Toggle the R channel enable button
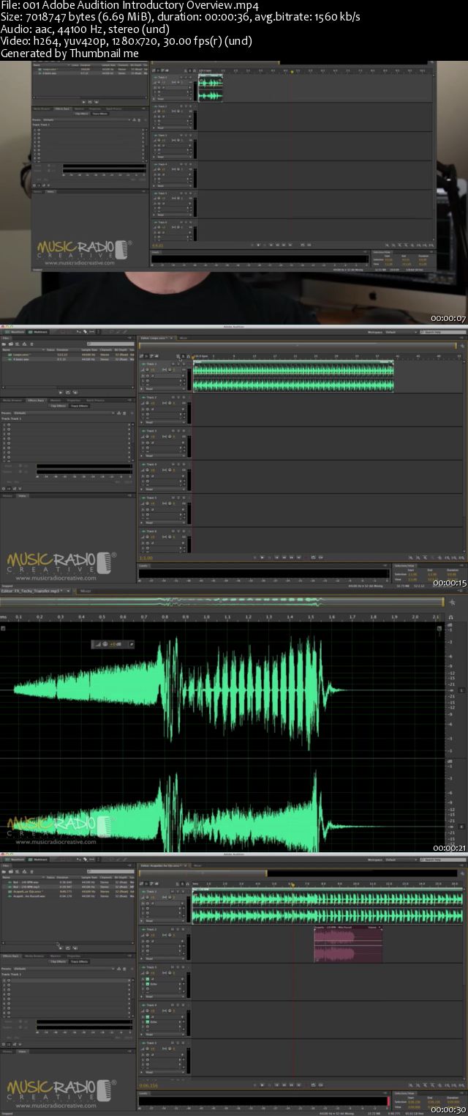Screen dimensions: 468x1116 tap(461, 827)
